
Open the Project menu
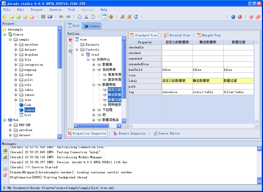[x=37, y=10]
